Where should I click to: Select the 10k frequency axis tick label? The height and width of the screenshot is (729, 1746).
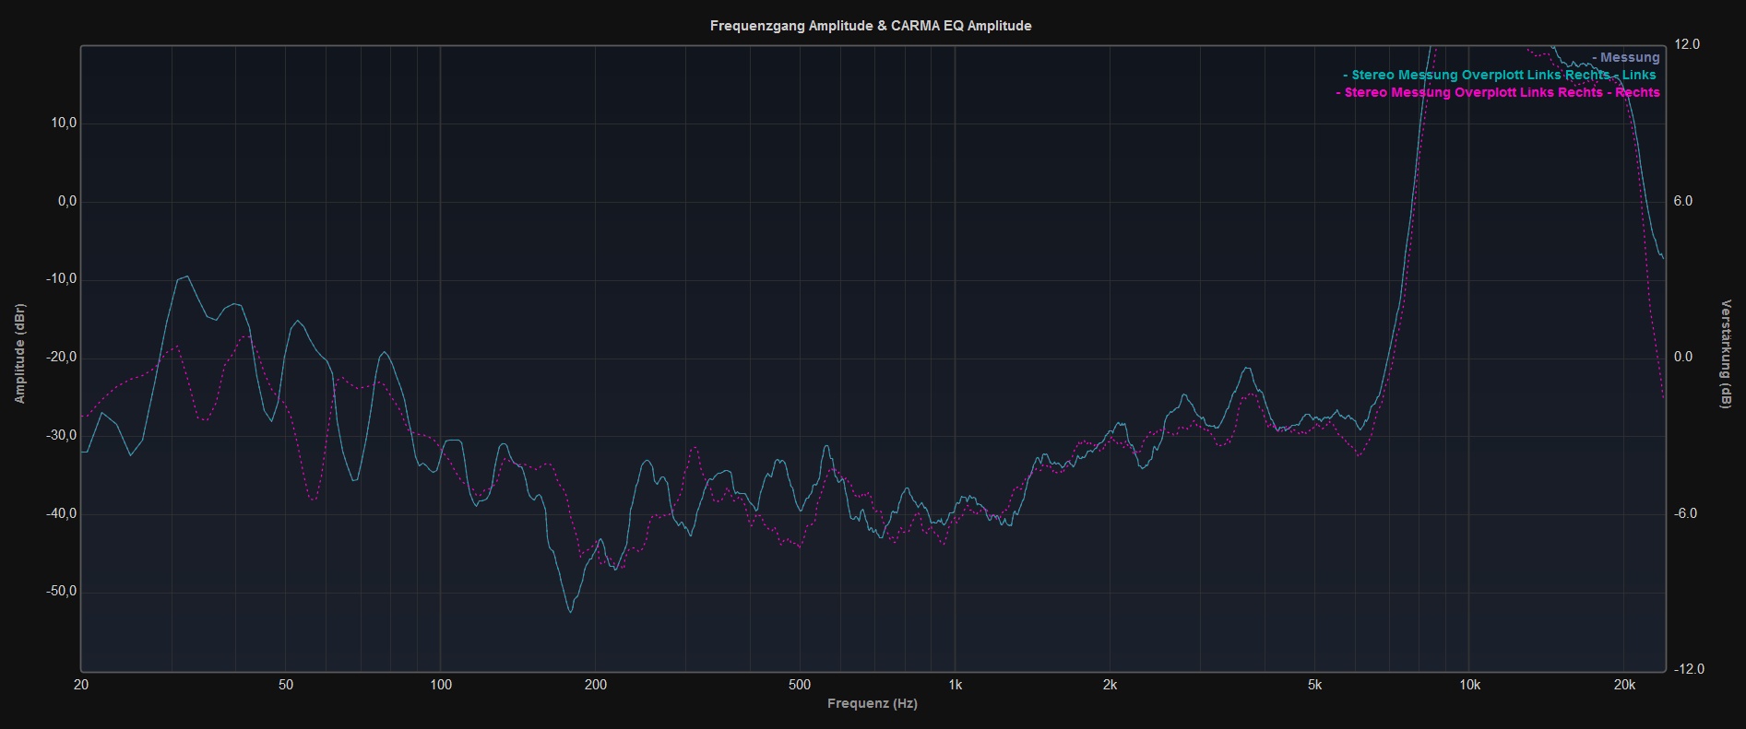1469,685
